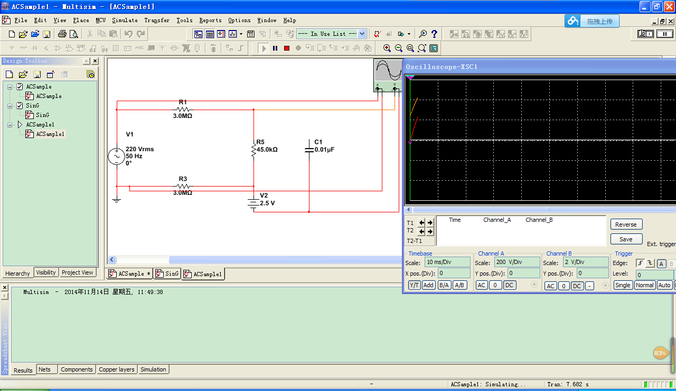This screenshot has height=391, width=676.
Task: Toggle the Design Toolbox icon in toolbar
Action: pos(198,34)
